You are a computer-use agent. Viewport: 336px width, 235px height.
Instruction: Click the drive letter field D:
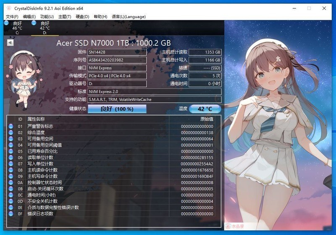click(117, 84)
